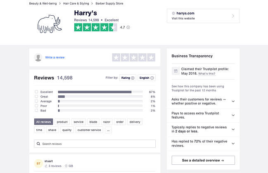This screenshot has width=268, height=173.
Task: Filter reviews by quality tag
Action: 67,130
